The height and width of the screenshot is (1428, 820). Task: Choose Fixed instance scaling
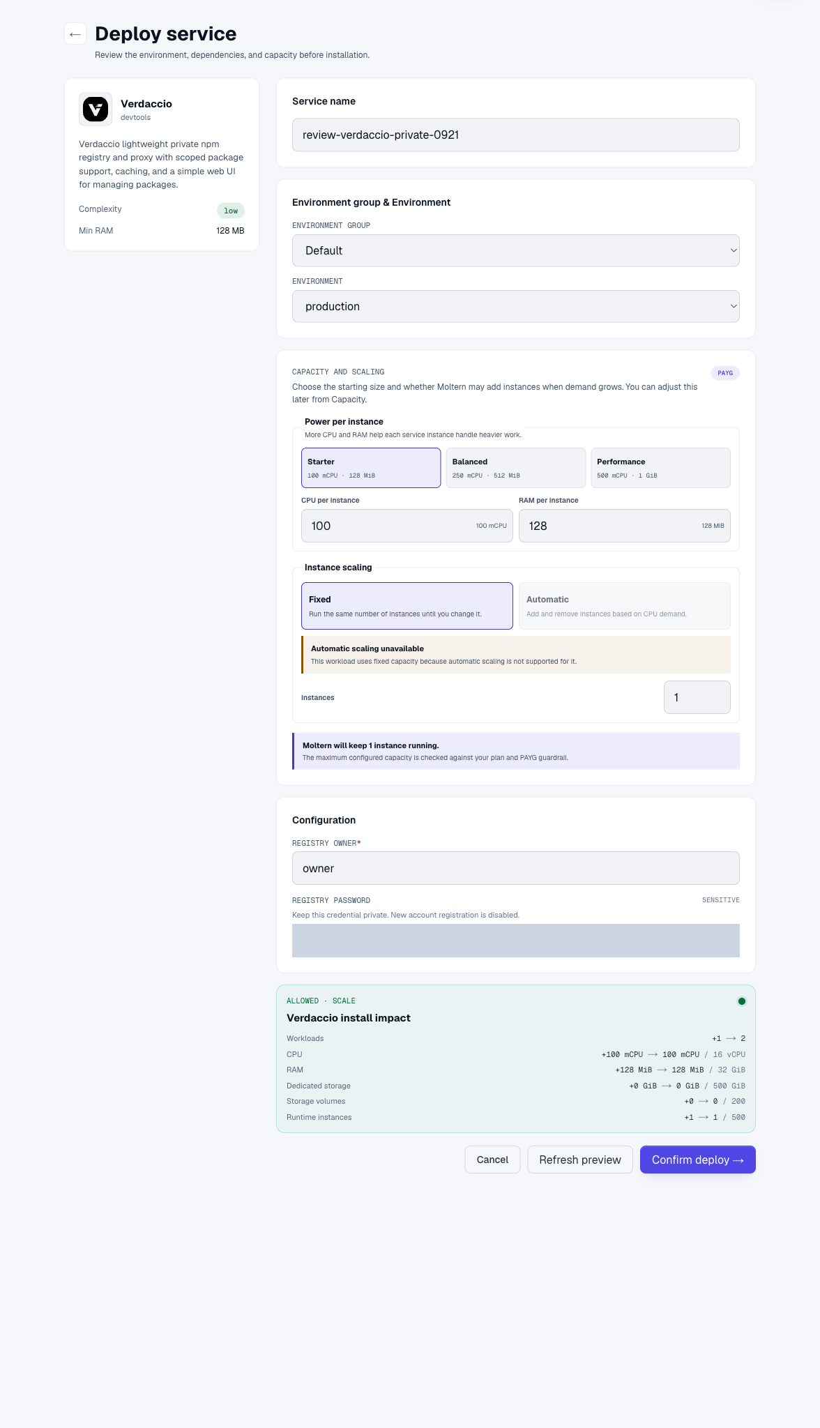[407, 606]
